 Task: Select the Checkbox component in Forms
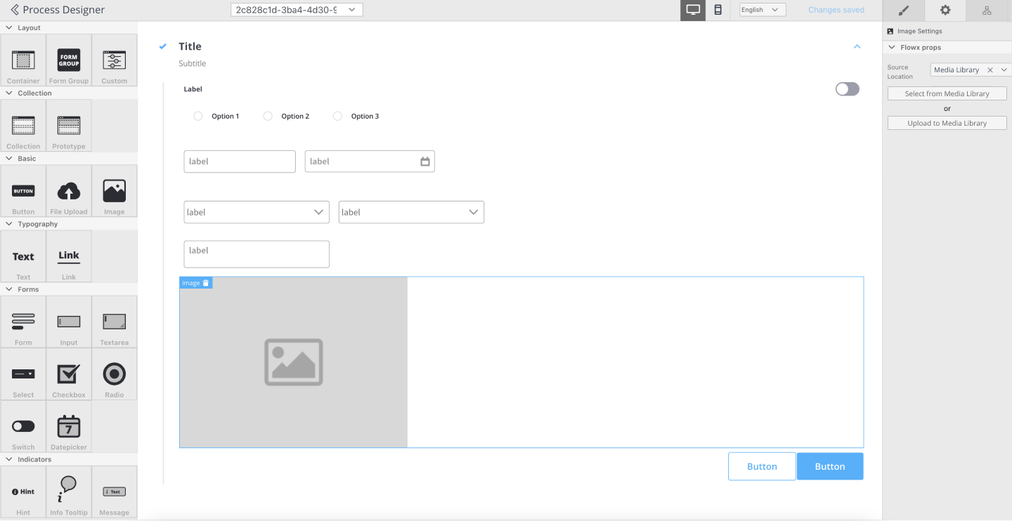coord(69,374)
